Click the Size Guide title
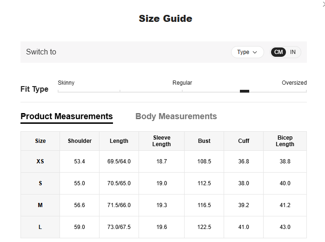The width and height of the screenshot is (325, 242). click(165, 19)
